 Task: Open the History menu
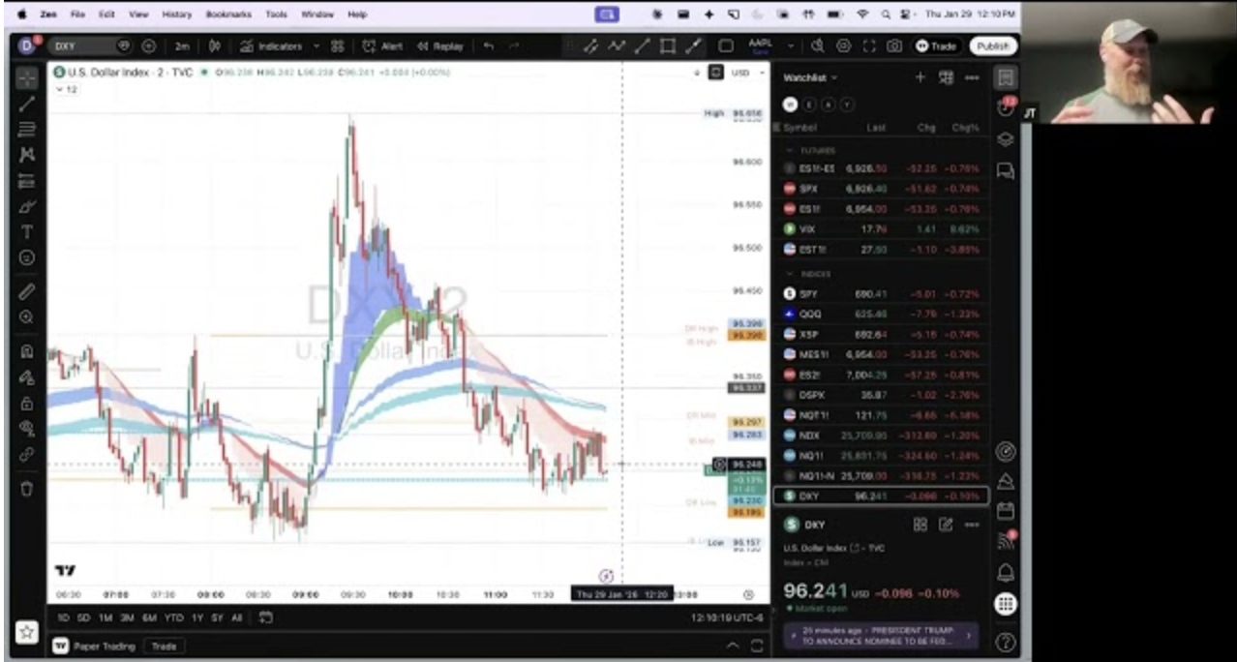point(176,15)
